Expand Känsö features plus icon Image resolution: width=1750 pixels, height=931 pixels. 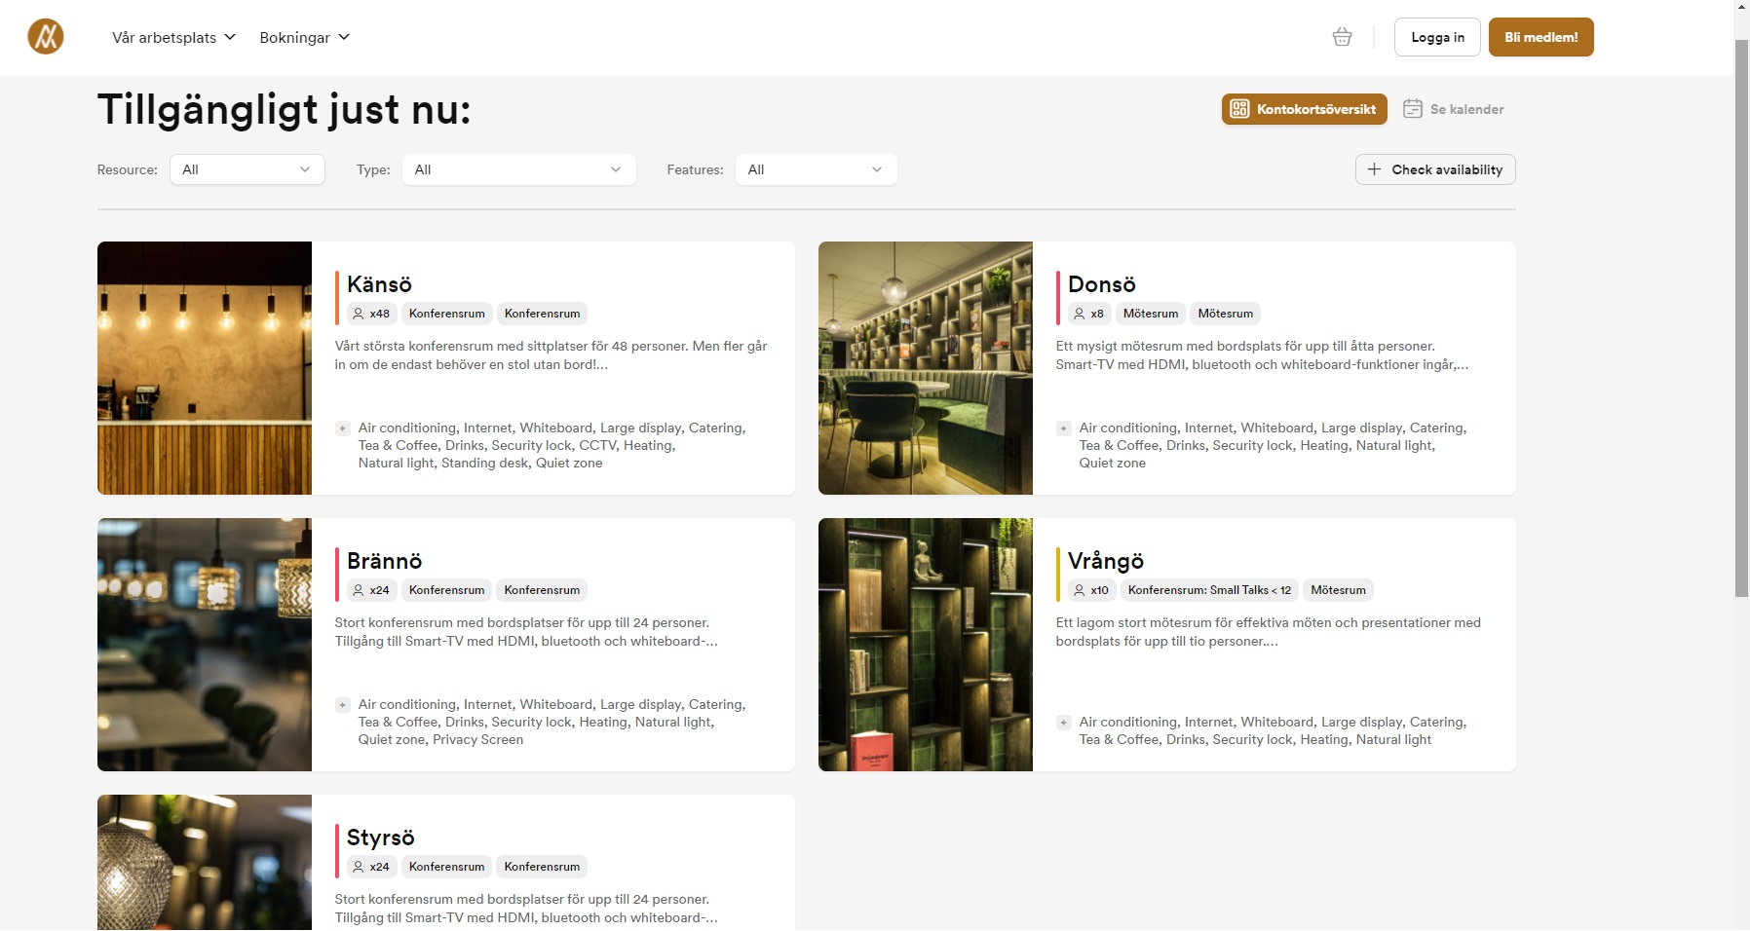[343, 428]
